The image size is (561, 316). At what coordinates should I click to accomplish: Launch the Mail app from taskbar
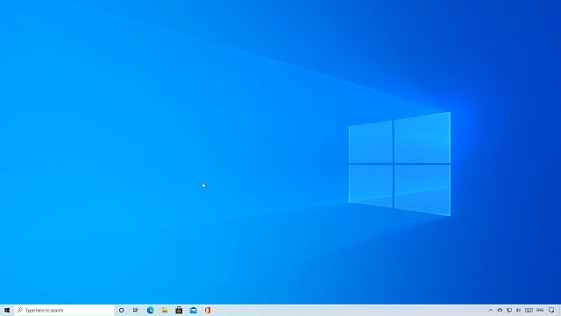[x=194, y=310]
